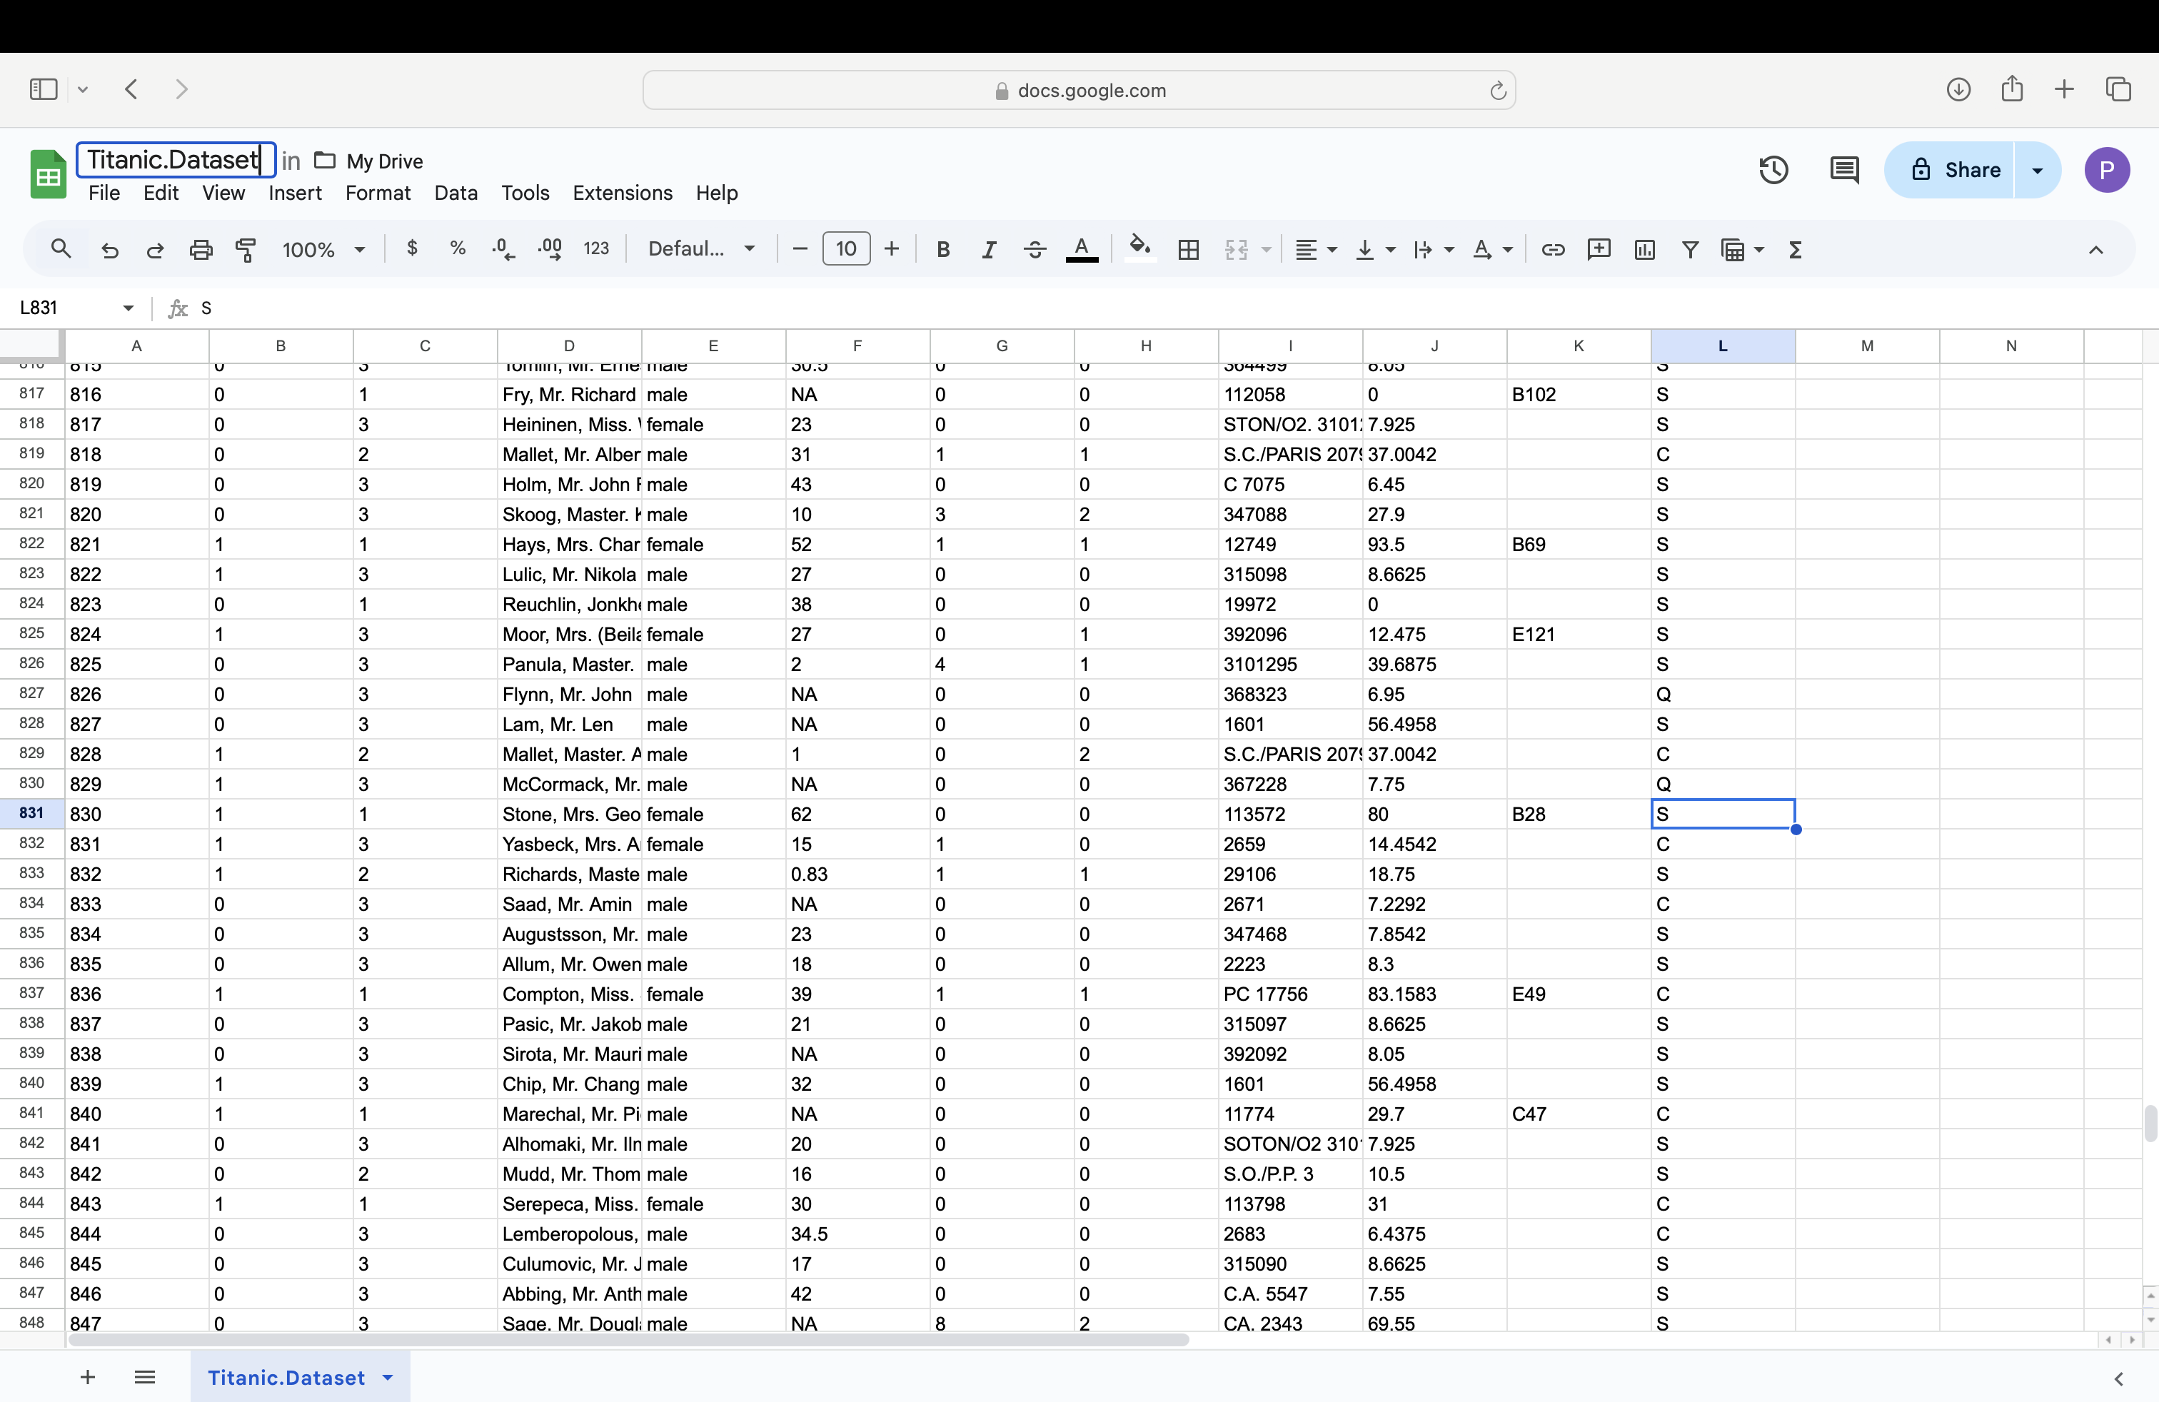
Task: Click the search menus magnifier icon
Action: pos(61,248)
